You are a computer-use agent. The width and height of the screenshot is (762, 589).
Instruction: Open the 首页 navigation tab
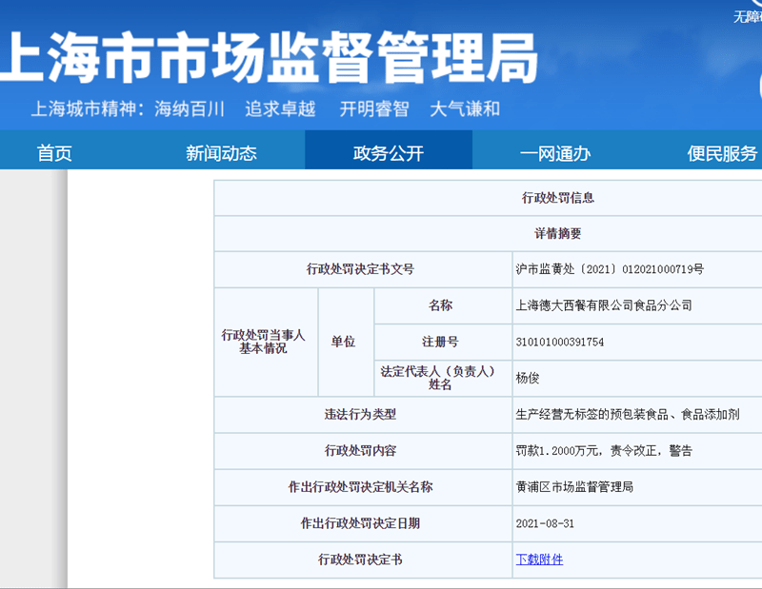click(54, 151)
